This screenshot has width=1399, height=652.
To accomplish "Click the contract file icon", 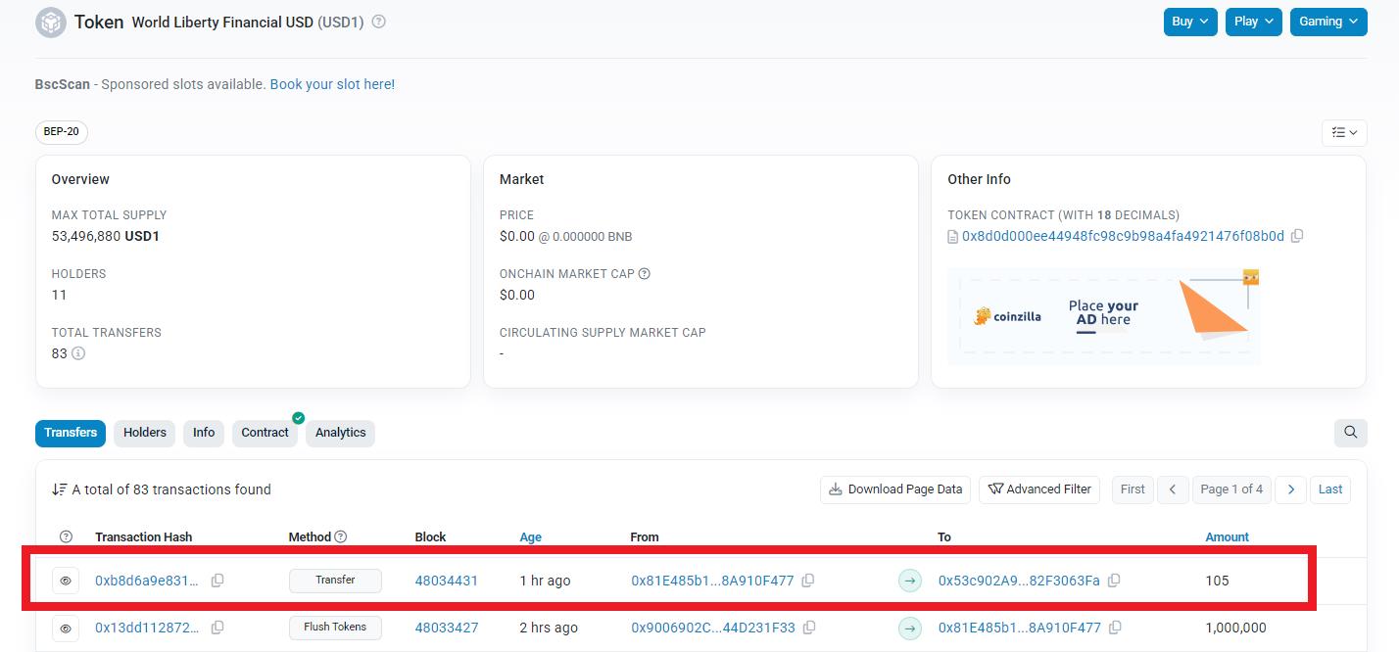I will (953, 236).
